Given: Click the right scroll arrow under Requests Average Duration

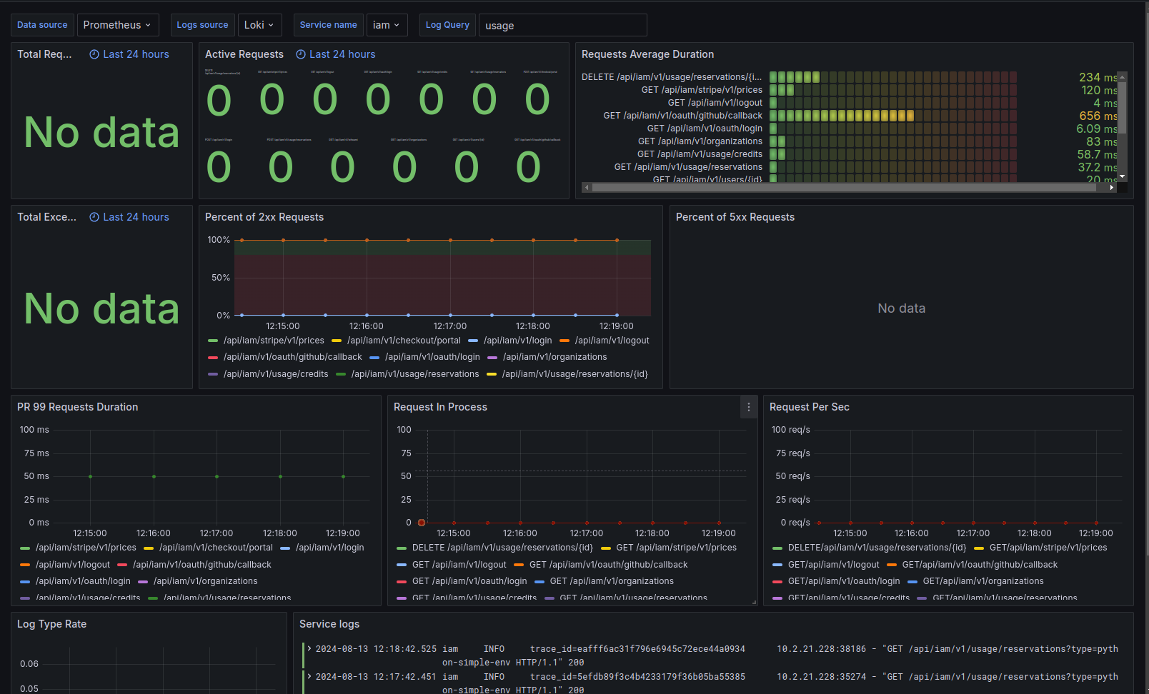Looking at the screenshot, I should point(1112,187).
